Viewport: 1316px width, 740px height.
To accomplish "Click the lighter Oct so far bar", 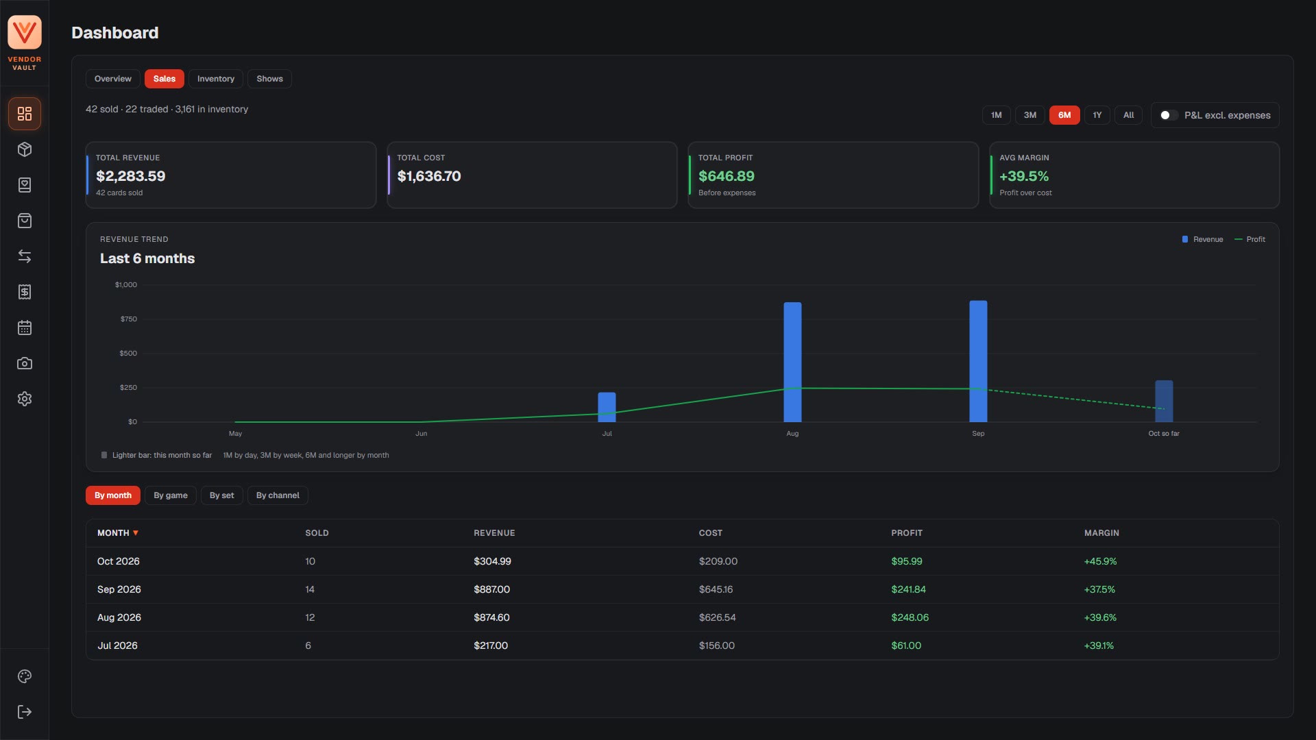I will pos(1164,401).
